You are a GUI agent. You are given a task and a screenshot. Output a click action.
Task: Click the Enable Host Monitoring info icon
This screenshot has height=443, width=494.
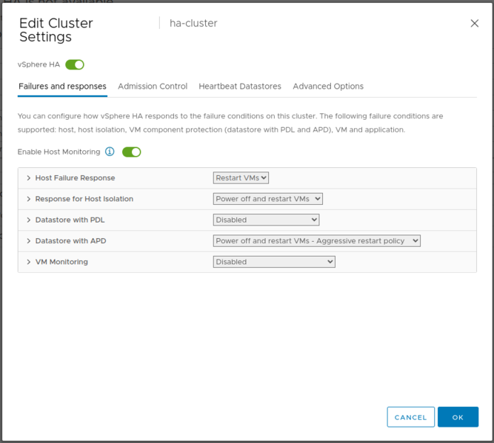[x=110, y=152]
